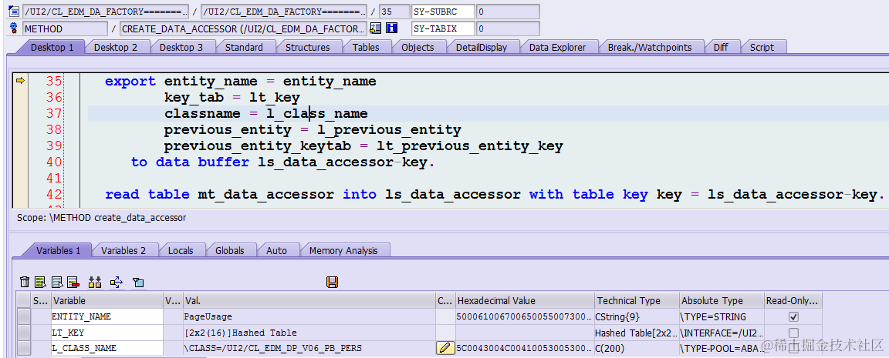Click the METHOD event type field

click(65, 28)
